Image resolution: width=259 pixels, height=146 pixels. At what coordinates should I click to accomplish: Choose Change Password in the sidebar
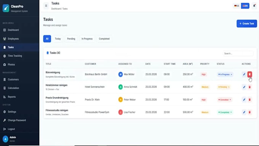point(19,120)
